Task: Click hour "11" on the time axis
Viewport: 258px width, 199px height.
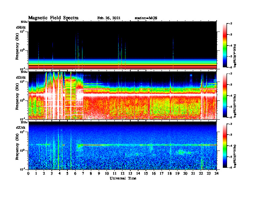Action: pos(115,174)
